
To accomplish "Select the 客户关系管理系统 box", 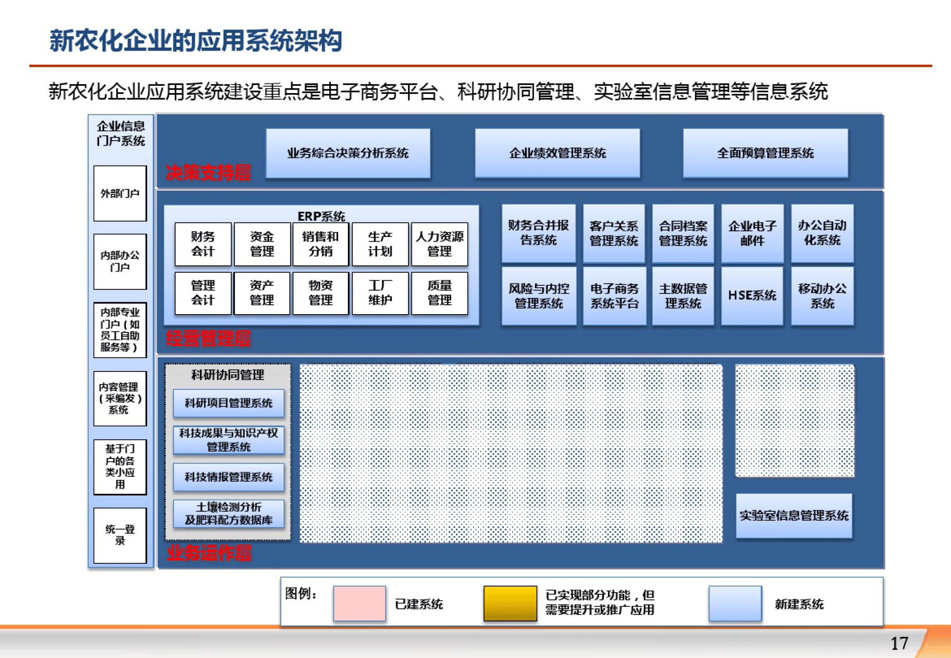I will tap(614, 233).
